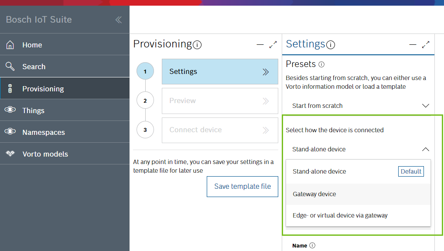Viewport: 444px width, 251px height.
Task: Click the Presets description text
Action: 356,82
